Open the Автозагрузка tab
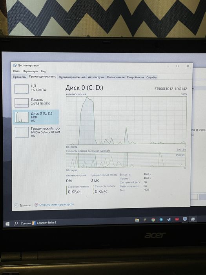Image resolution: width=206 pixels, height=275 pixels. coord(96,77)
